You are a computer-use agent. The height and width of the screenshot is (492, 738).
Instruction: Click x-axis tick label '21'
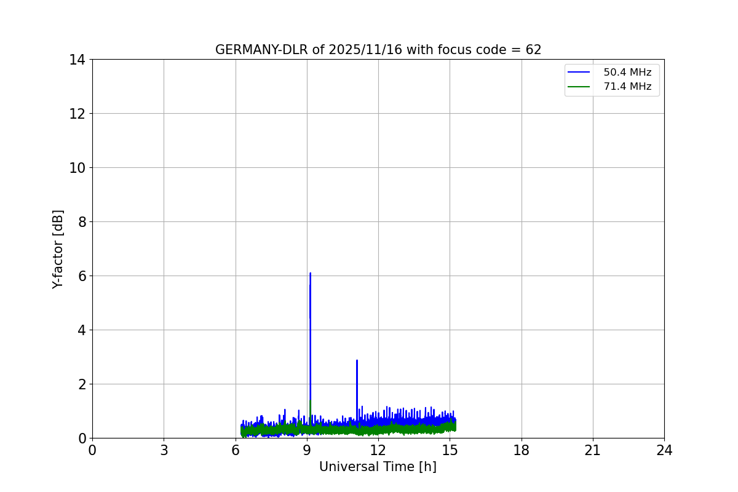593,450
